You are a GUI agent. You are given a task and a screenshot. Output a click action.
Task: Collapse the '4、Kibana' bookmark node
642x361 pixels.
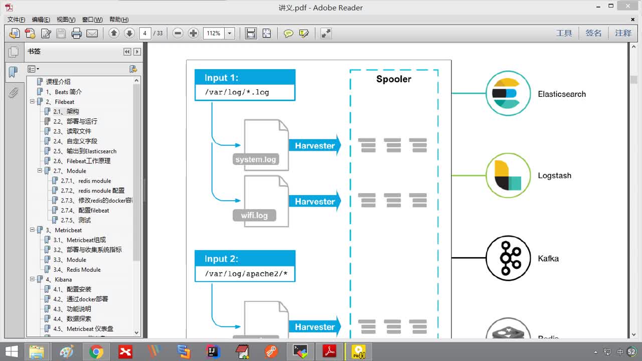(x=32, y=279)
